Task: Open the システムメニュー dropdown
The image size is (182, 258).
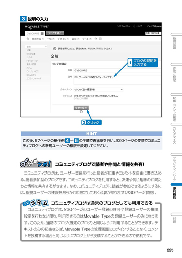Action: (126, 26)
